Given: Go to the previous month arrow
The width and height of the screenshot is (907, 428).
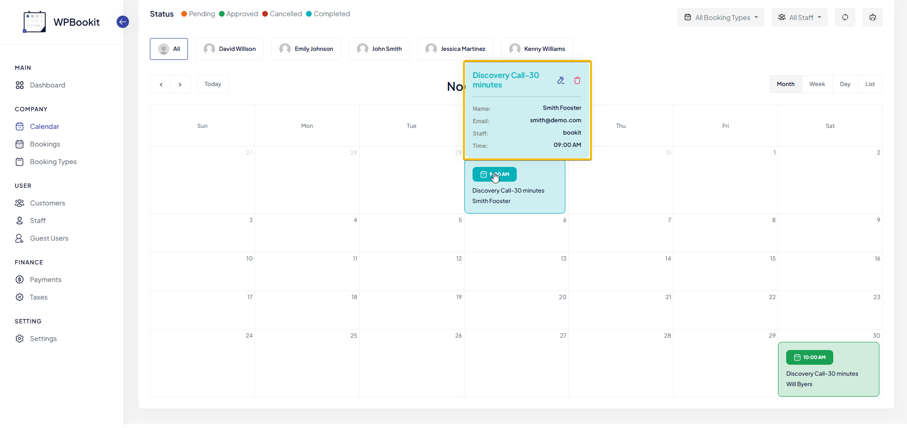Looking at the screenshot, I should click(161, 84).
